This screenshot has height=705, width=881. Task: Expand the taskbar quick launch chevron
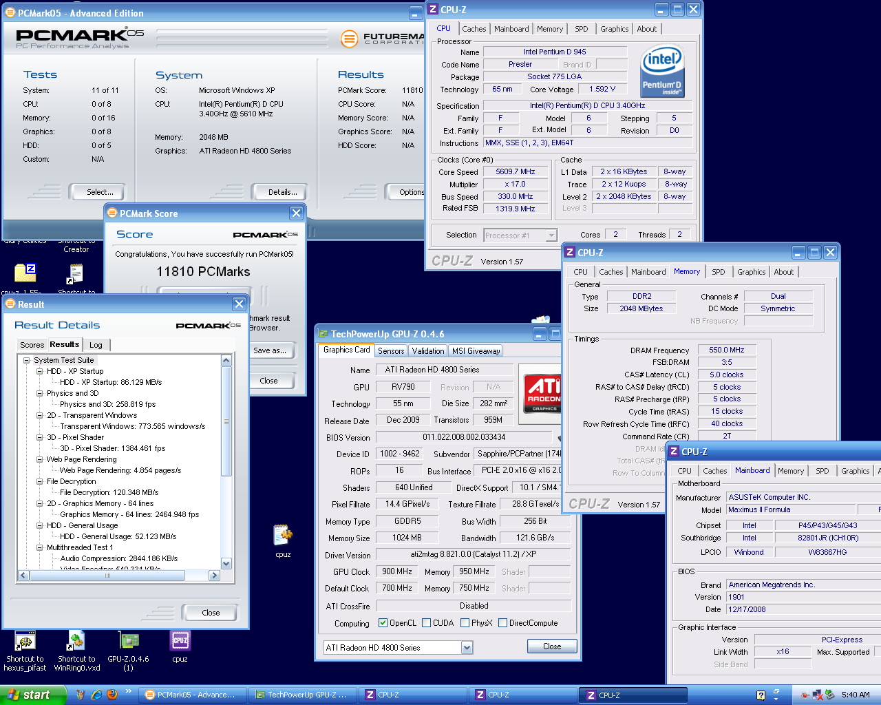coord(129,691)
